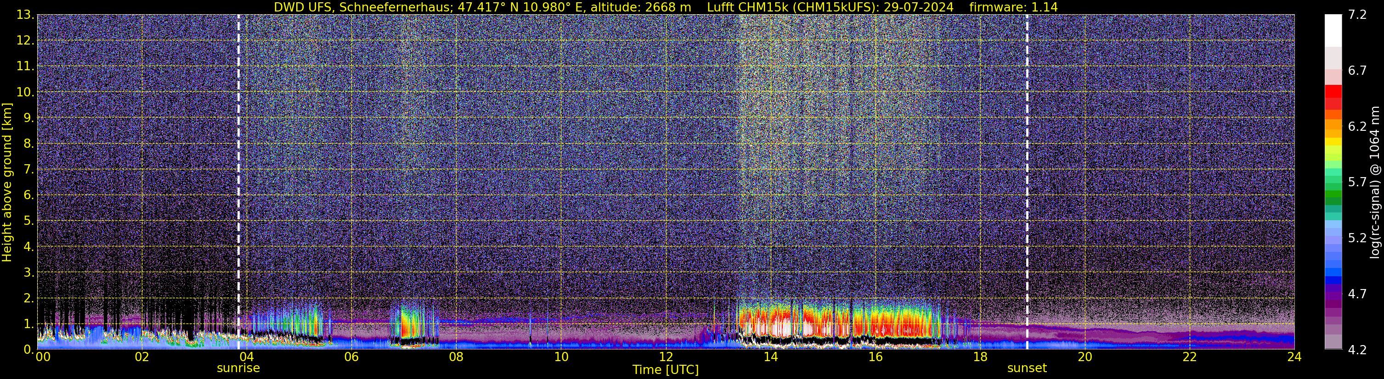
Task: Click the sunrise label below time axis
Action: click(x=238, y=368)
